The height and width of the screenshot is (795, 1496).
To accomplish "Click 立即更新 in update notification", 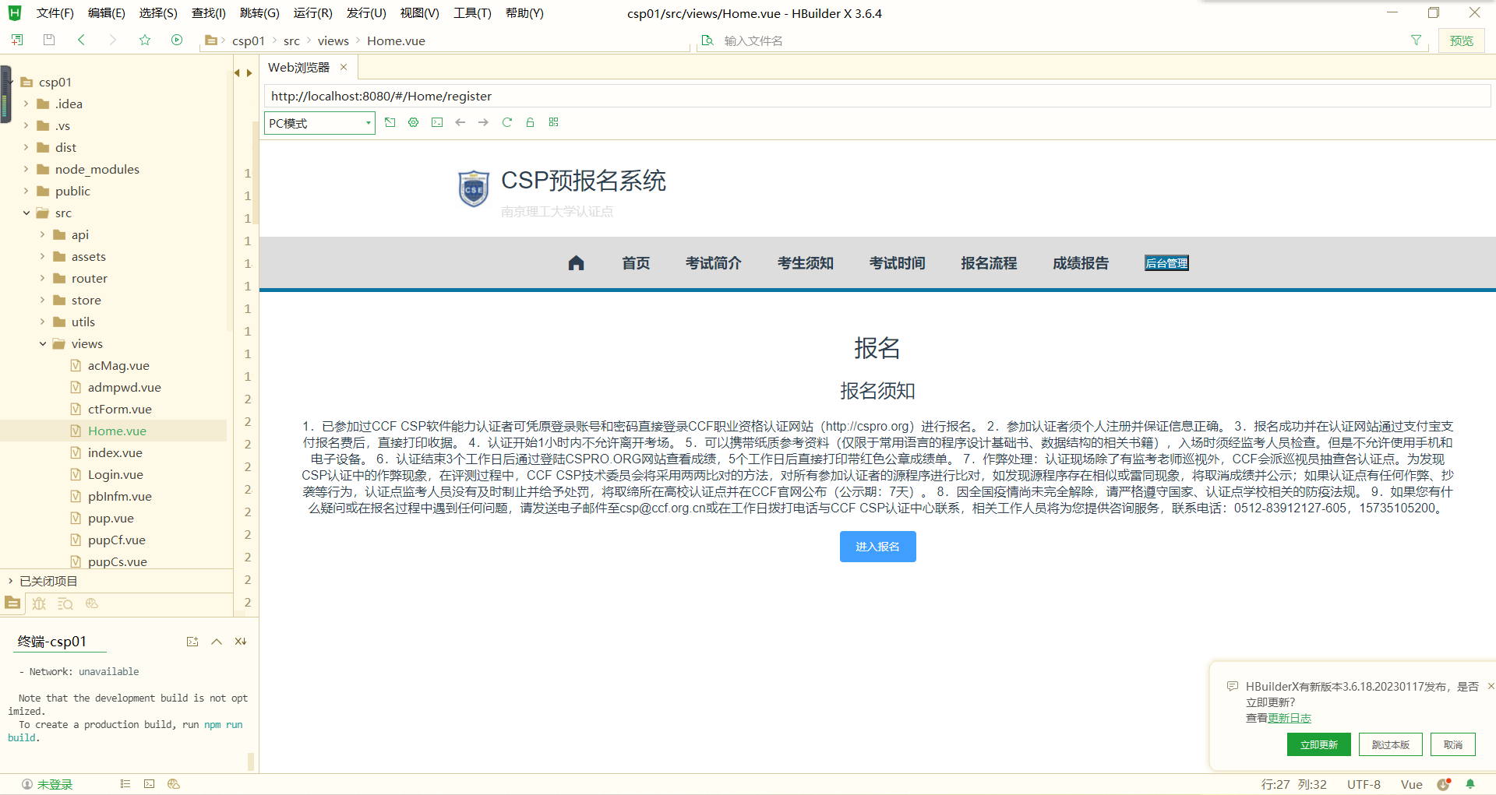I will click(1318, 745).
